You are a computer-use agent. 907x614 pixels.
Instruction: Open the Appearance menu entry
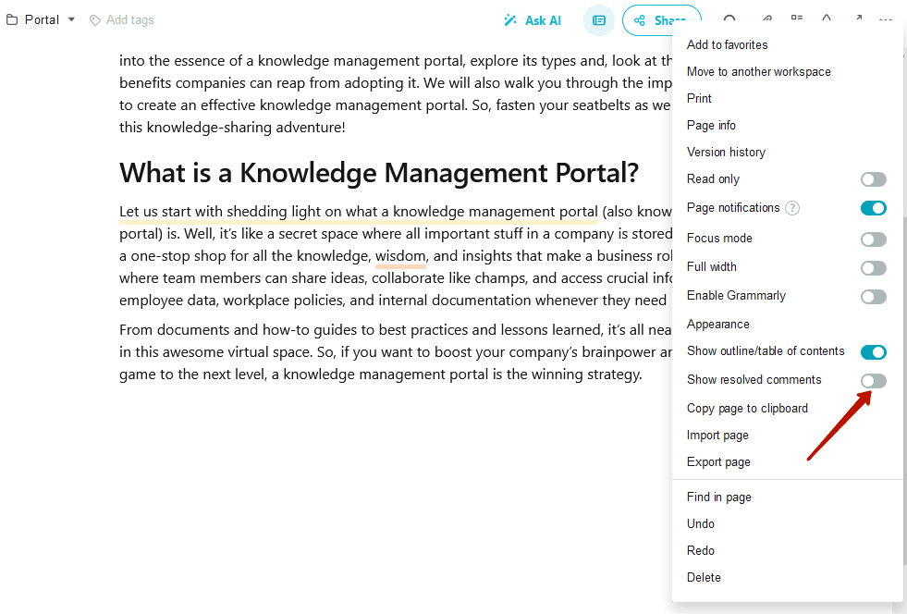pos(717,324)
